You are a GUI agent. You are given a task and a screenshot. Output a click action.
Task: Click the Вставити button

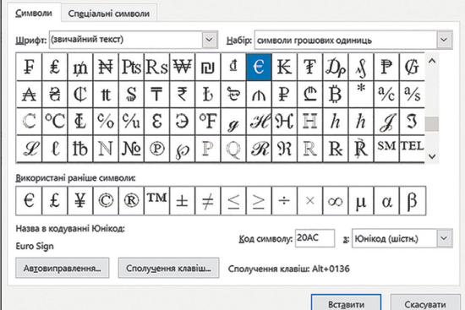click(x=346, y=303)
